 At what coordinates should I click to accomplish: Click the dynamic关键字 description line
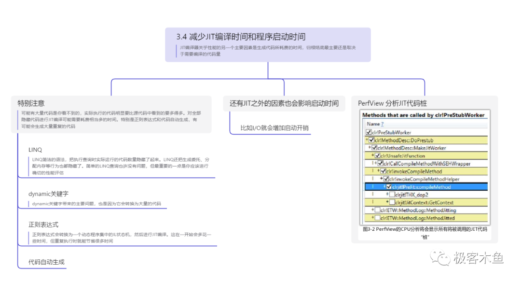(x=96, y=204)
